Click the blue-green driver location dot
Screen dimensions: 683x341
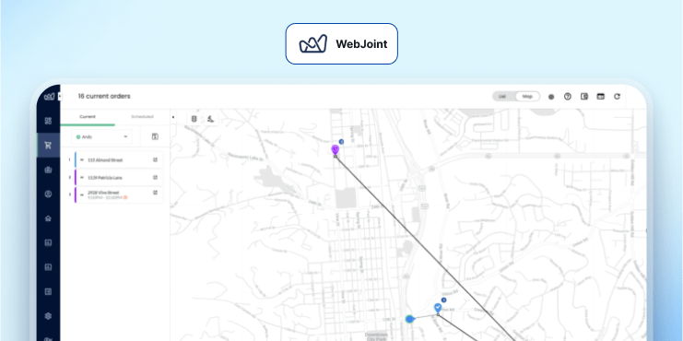tap(409, 319)
